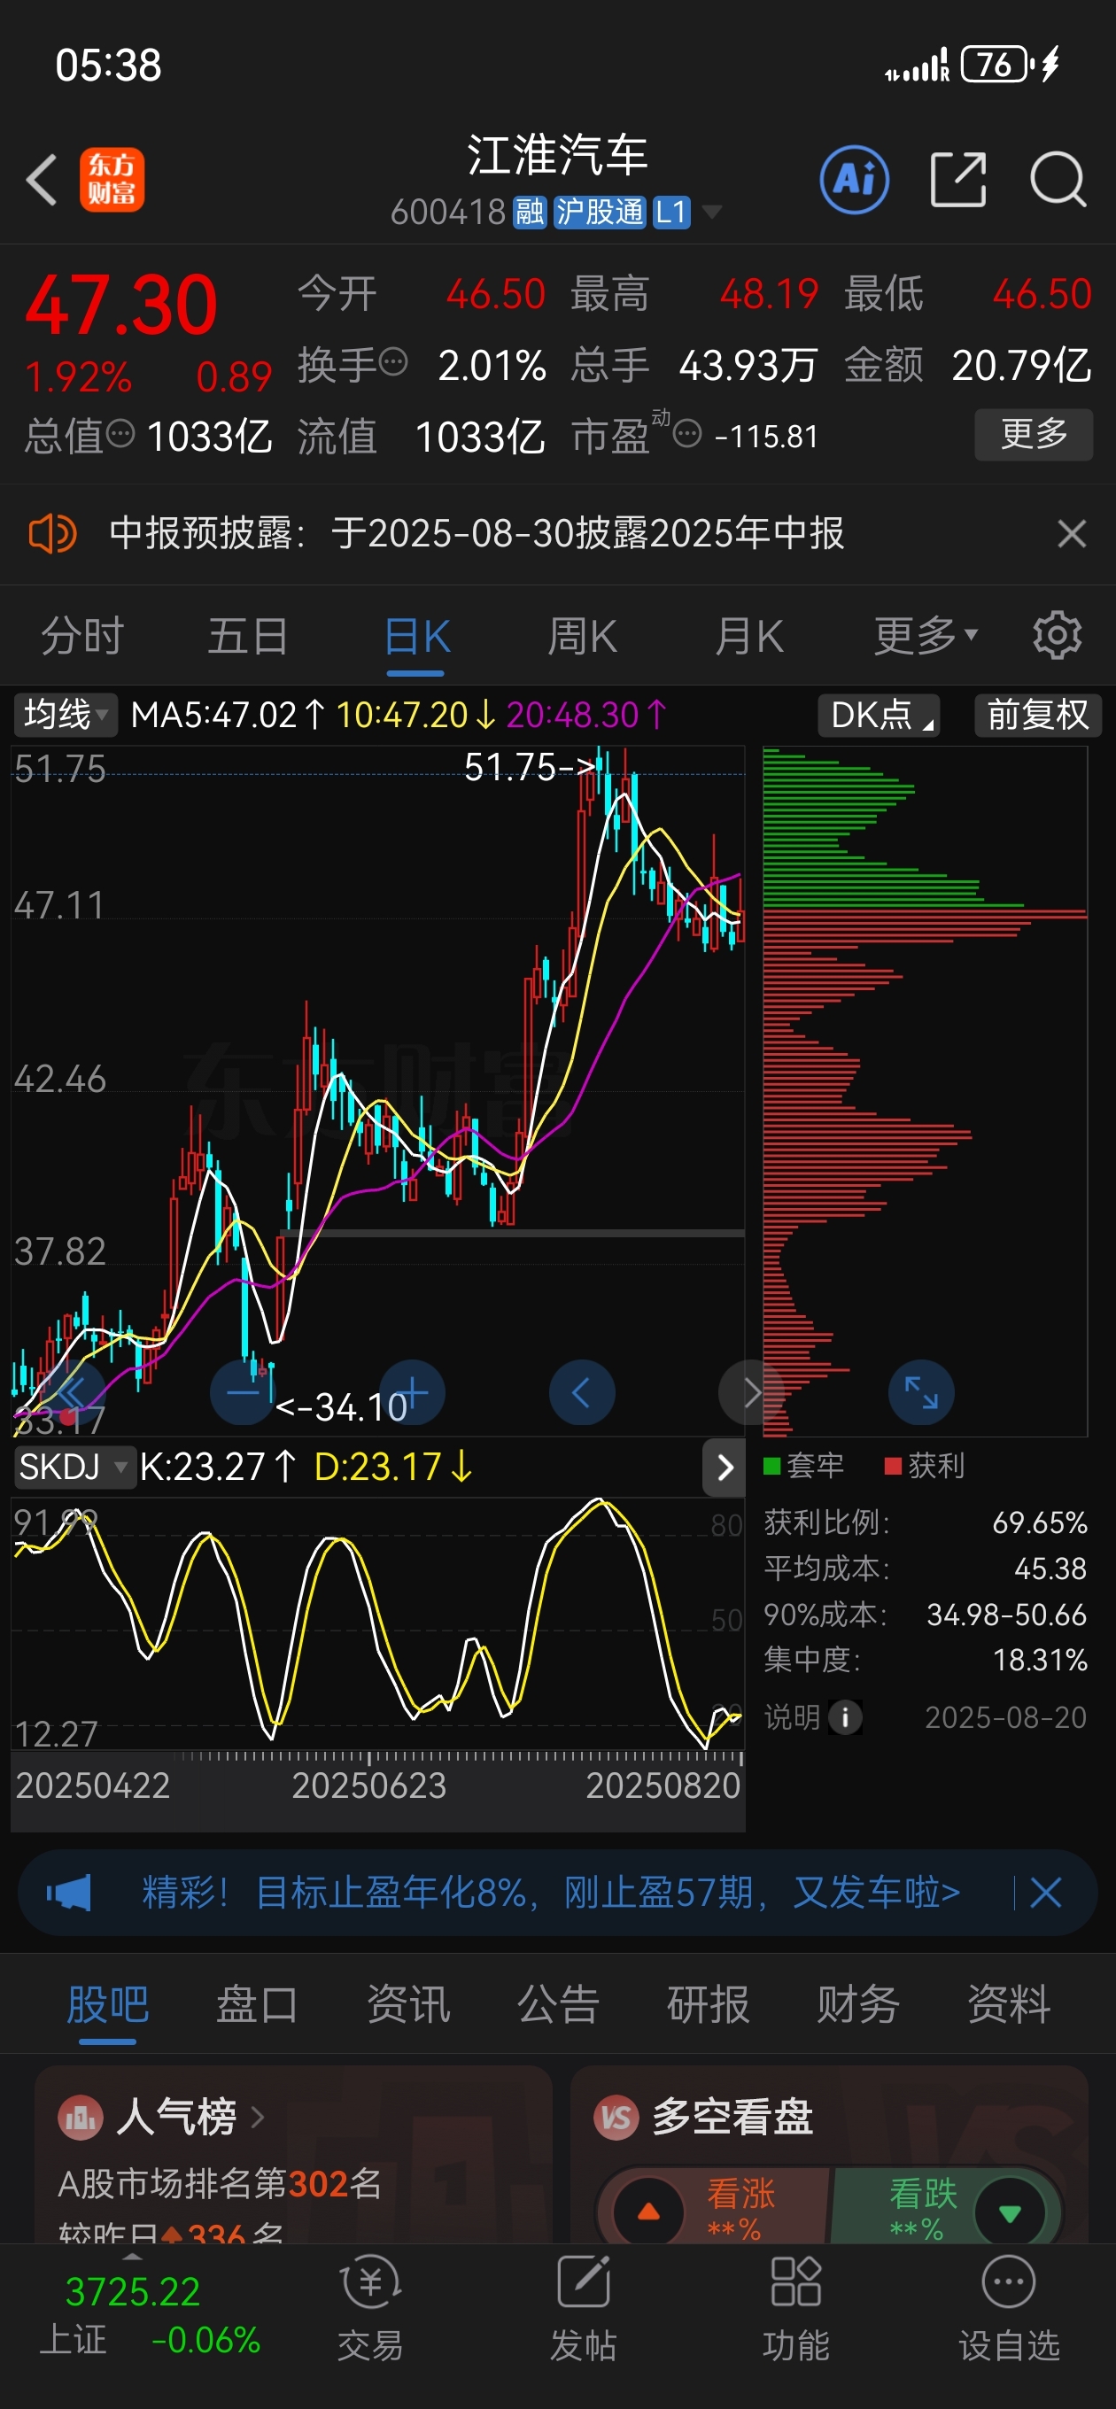Image resolution: width=1116 pixels, height=2409 pixels.
Task: Open the 资讯 tab
Action: pyautogui.click(x=407, y=2004)
